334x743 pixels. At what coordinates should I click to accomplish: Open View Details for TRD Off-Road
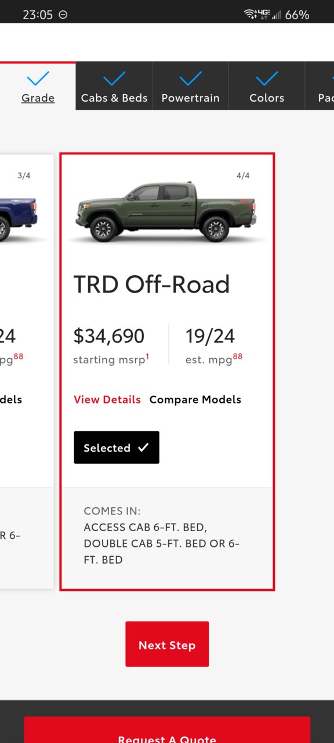tap(107, 399)
